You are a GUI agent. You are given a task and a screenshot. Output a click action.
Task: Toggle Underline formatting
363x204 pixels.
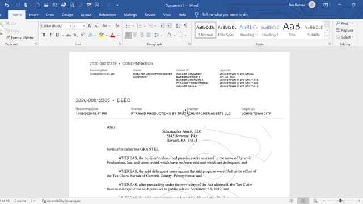click(x=57, y=35)
